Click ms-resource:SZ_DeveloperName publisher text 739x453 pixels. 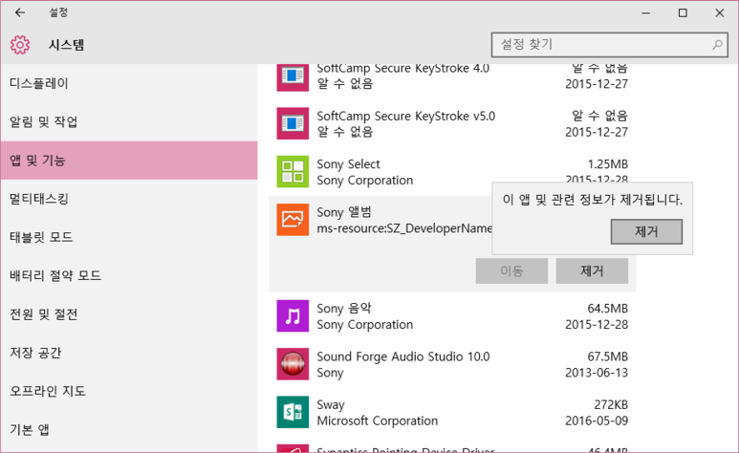click(404, 228)
